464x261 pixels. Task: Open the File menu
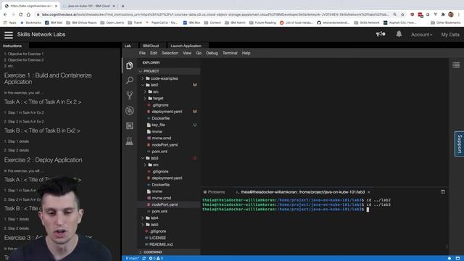coord(142,53)
